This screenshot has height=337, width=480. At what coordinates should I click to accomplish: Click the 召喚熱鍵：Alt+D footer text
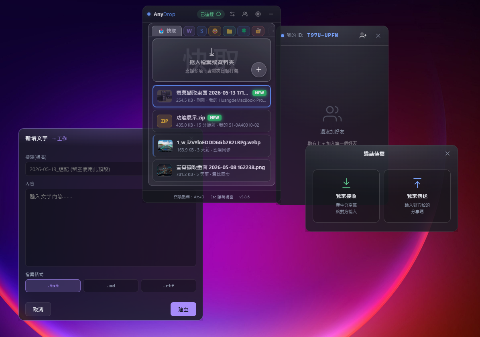point(189,197)
